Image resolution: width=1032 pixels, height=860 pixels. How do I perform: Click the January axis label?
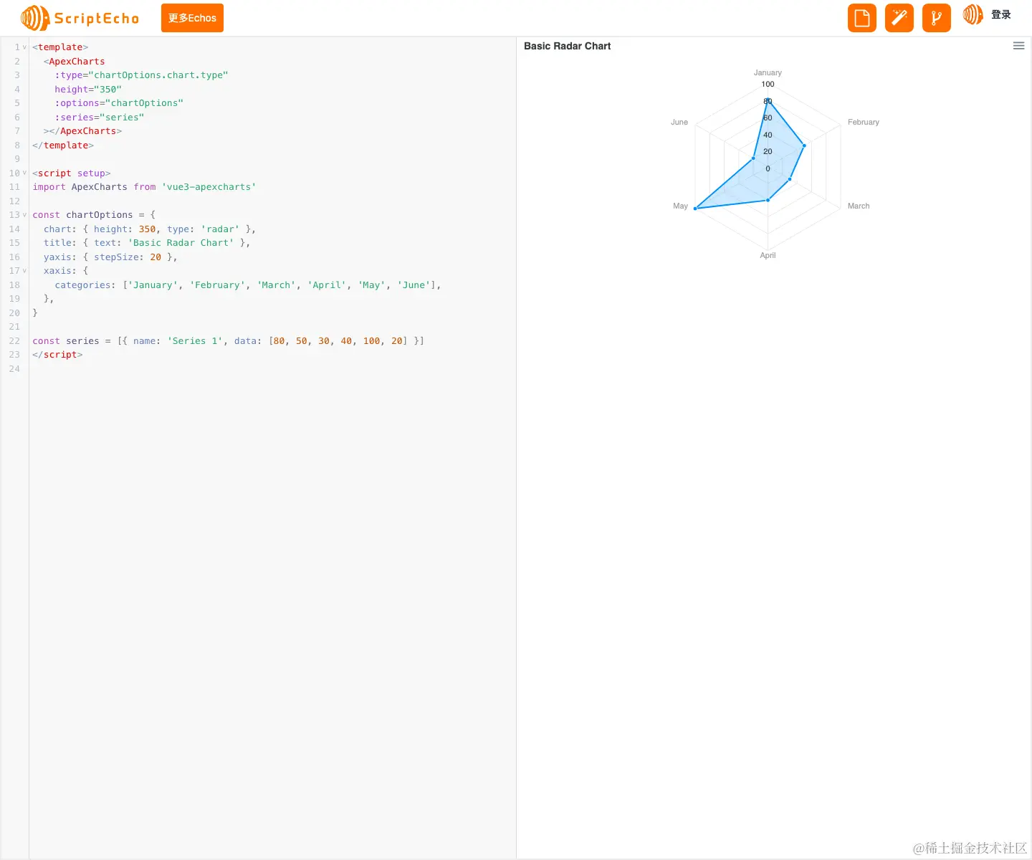coord(768,72)
